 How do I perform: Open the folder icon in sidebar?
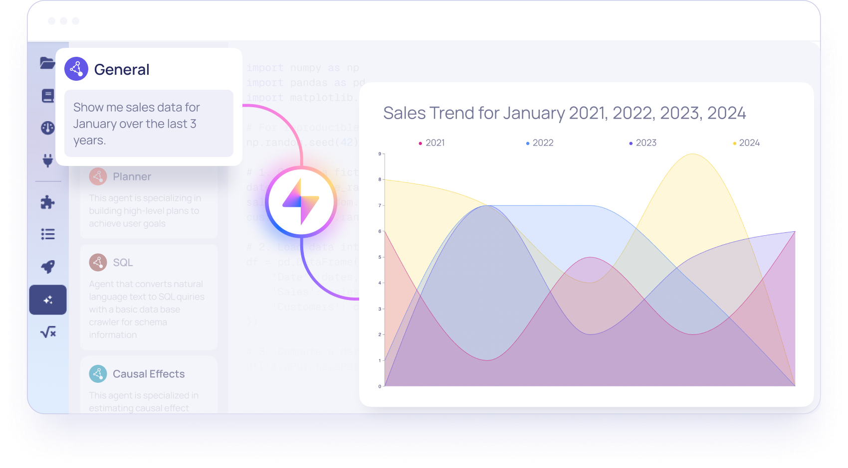47,63
